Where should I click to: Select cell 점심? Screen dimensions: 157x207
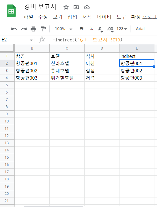[102, 71]
